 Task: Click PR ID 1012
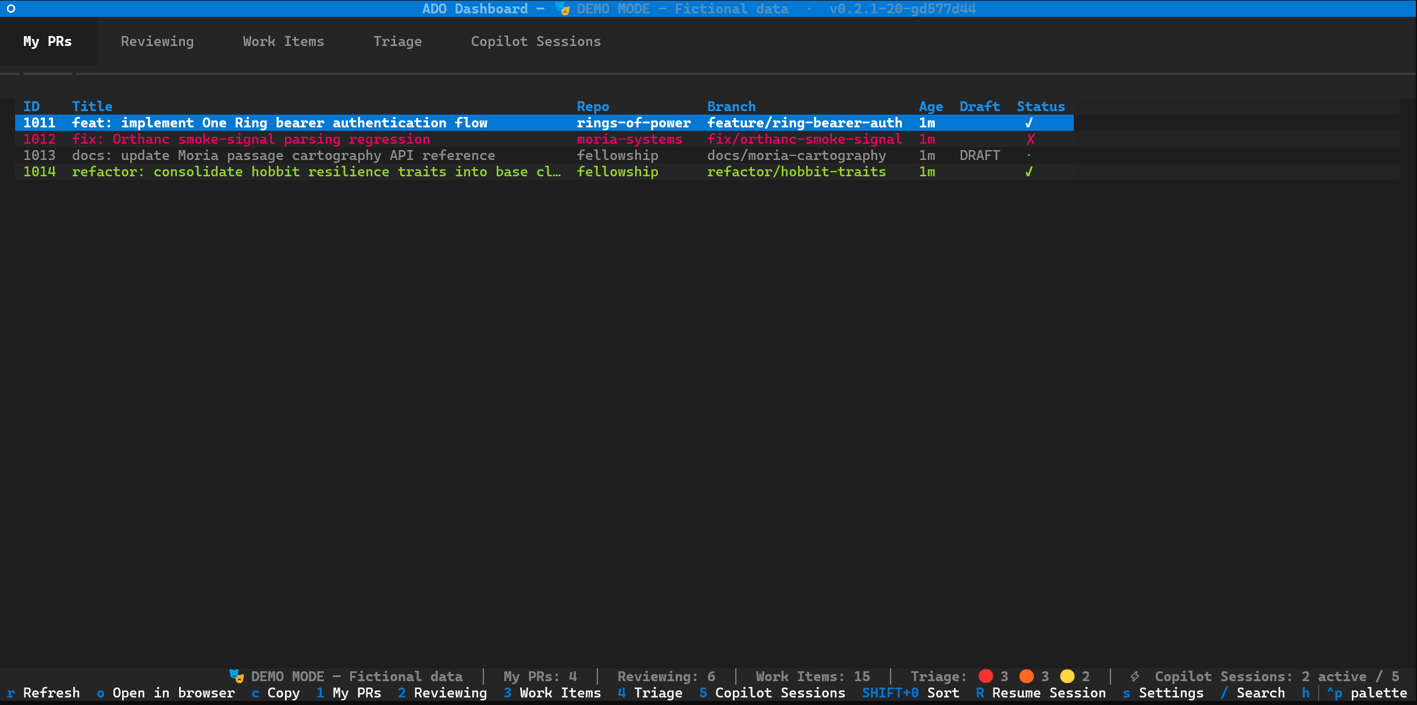pos(40,139)
